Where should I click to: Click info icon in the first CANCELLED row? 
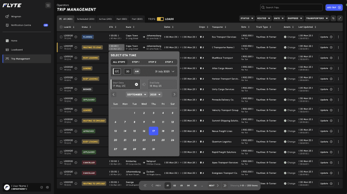(76, 163)
